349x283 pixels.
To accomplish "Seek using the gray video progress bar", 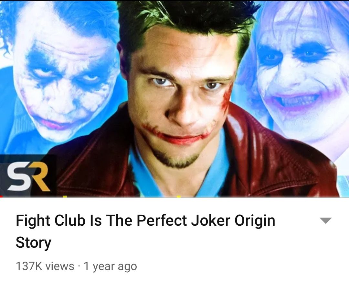I will [174, 196].
